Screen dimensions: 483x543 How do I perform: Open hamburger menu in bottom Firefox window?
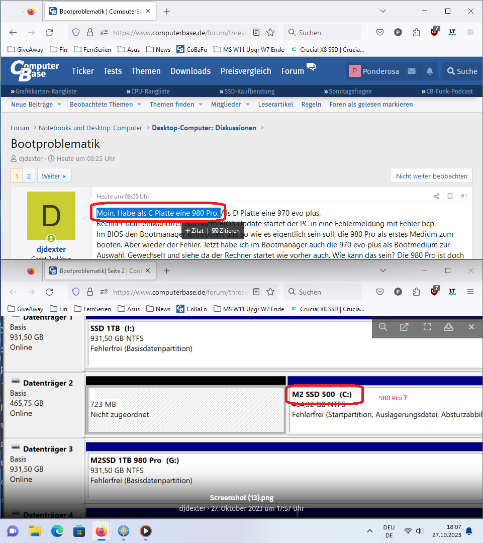[470, 292]
